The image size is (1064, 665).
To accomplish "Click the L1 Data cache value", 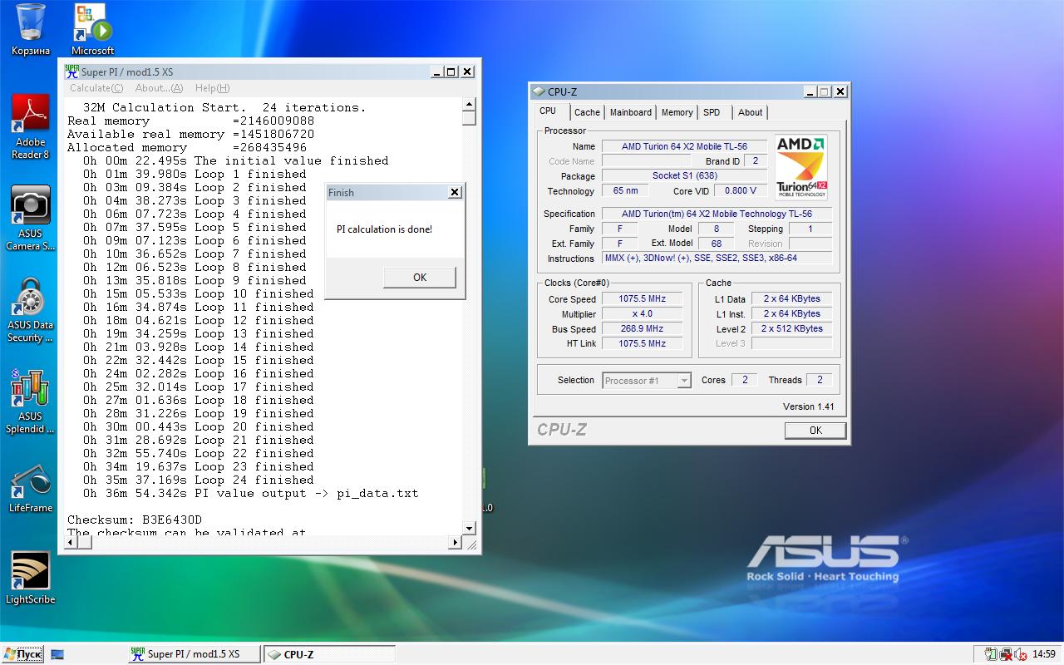I will point(792,299).
